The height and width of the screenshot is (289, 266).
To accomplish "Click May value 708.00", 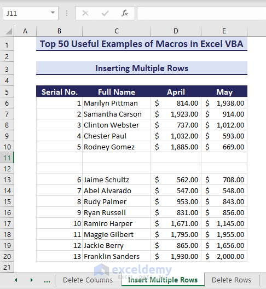I will 224,180.
